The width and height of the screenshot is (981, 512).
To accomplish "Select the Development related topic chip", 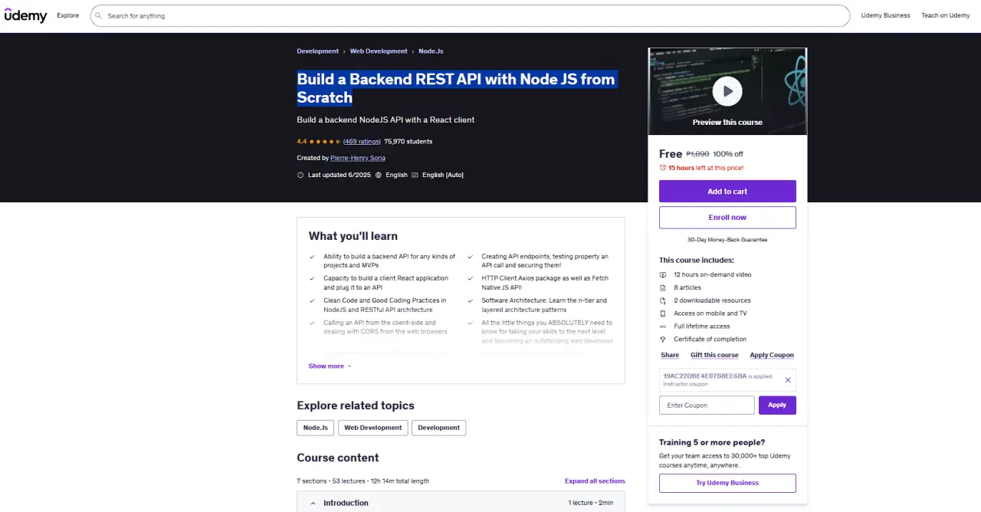I will [438, 428].
